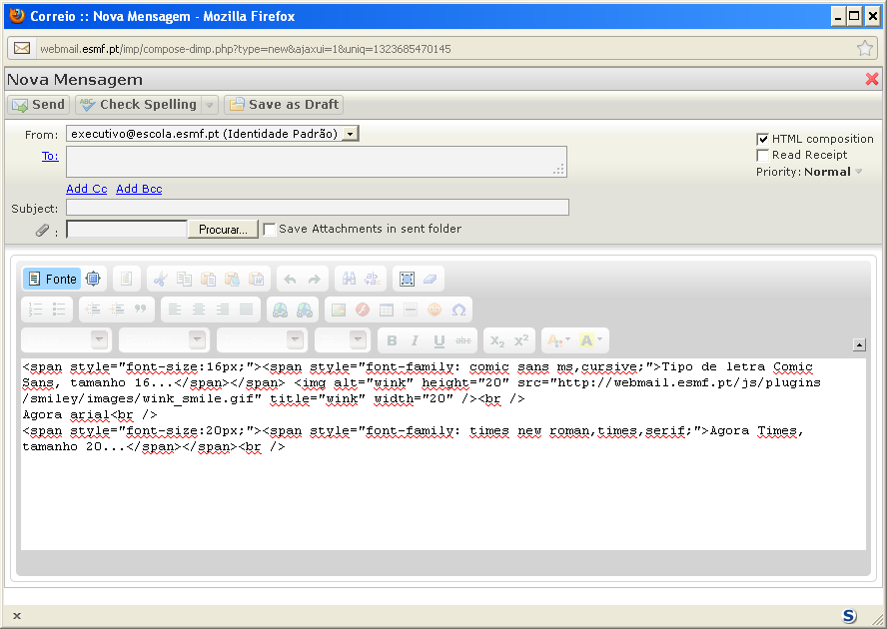
Task: Expand the Priority Normal dropdown
Action: [859, 172]
